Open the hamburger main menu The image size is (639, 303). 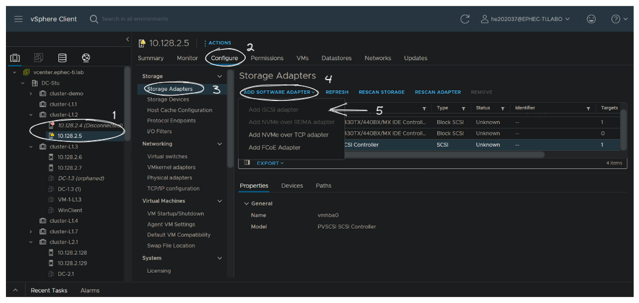[x=18, y=19]
